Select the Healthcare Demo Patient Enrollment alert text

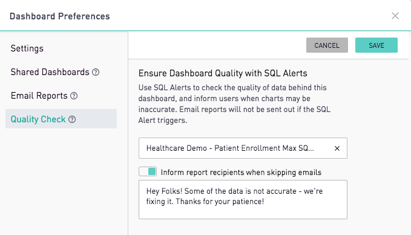point(230,148)
